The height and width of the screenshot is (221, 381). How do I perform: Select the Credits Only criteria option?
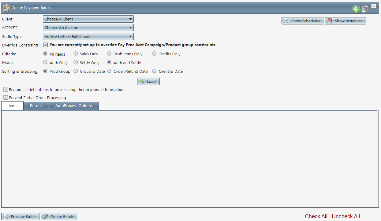154,54
